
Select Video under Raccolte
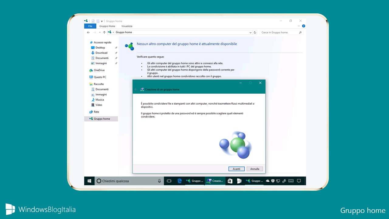(99, 105)
